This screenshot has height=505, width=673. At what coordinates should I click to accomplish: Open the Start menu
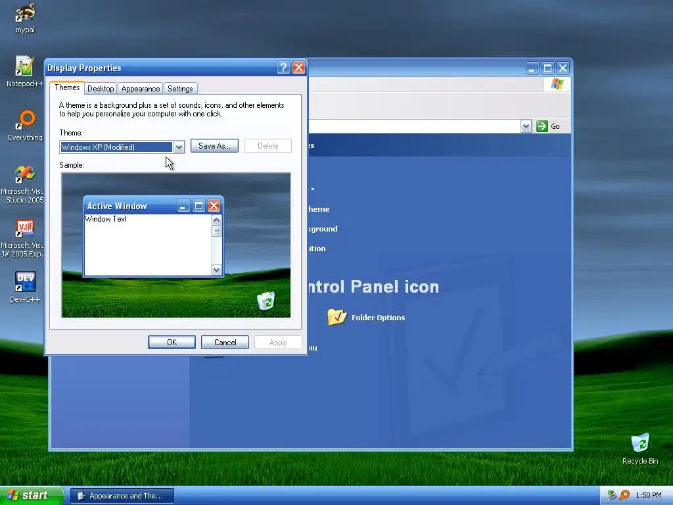click(x=32, y=495)
